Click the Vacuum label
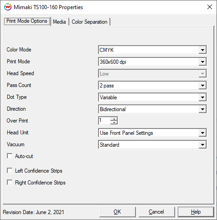The width and height of the screenshot is (217, 220). pos(15,144)
